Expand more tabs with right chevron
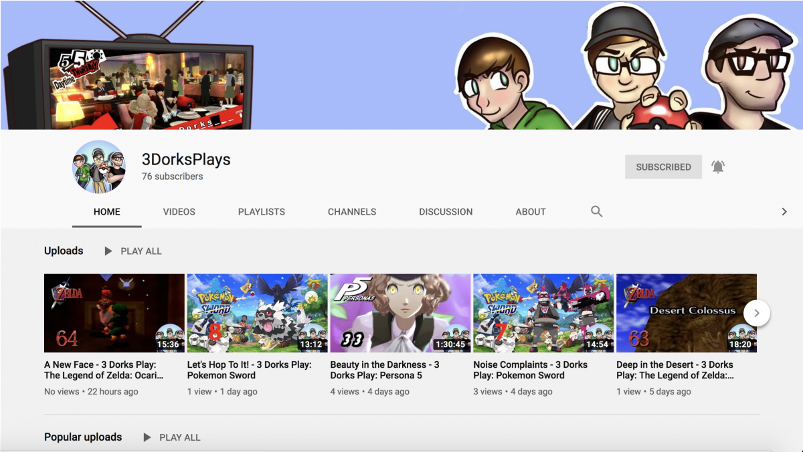The image size is (803, 452). (x=784, y=211)
